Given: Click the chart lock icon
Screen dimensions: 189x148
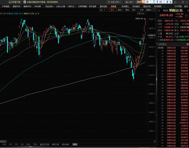Looking at the screenshot, I should (101, 10).
